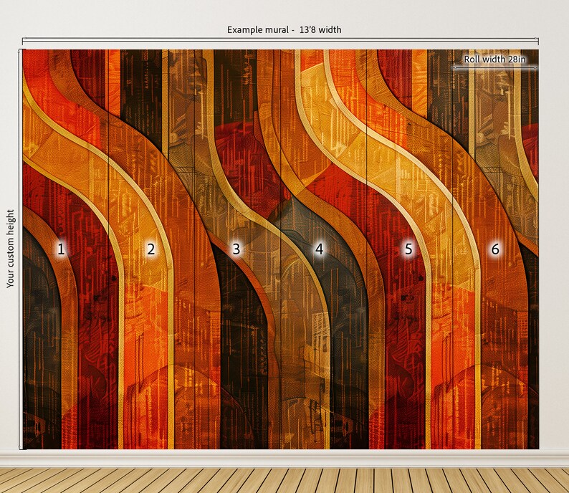Click the 'Your custom height' vertical label
The image size is (569, 493).
click(x=10, y=249)
